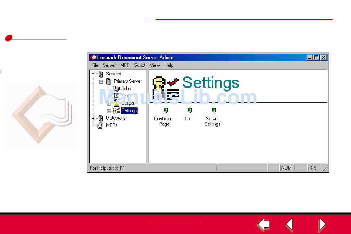Select Jobs in the tree
This screenshot has height=234, width=351.
point(126,89)
